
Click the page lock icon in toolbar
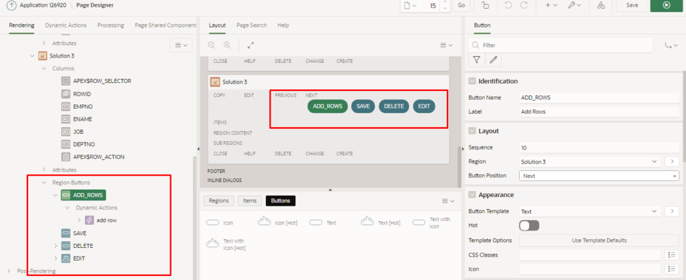tap(485, 5)
